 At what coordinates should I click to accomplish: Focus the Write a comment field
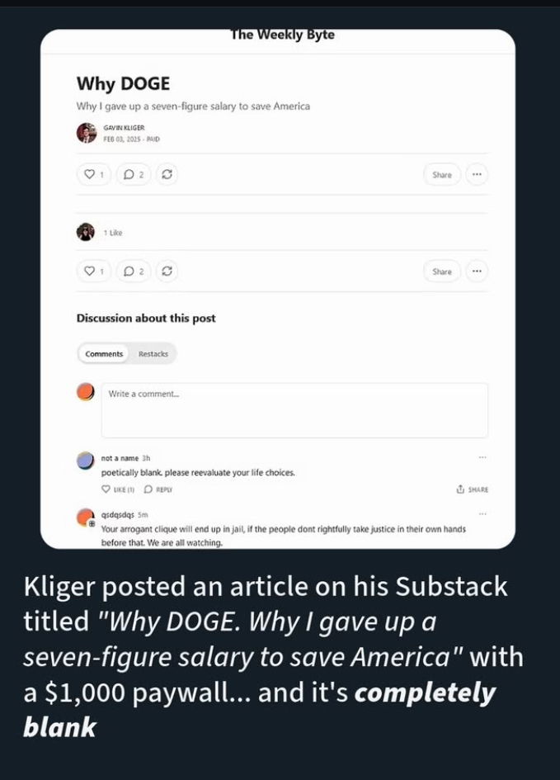click(x=294, y=409)
